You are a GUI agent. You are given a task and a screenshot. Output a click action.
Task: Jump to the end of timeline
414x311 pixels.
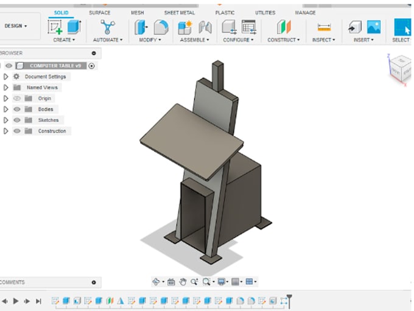[x=38, y=301]
